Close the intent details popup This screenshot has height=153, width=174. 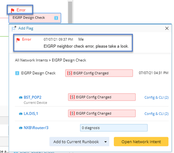click(167, 28)
